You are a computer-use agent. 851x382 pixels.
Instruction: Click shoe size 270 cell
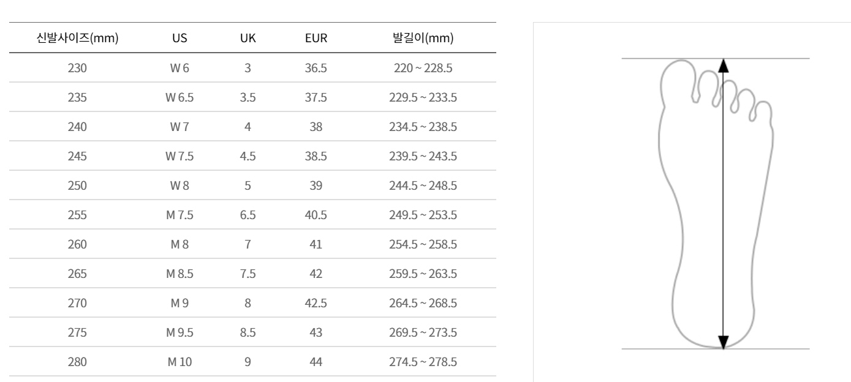pyautogui.click(x=77, y=303)
